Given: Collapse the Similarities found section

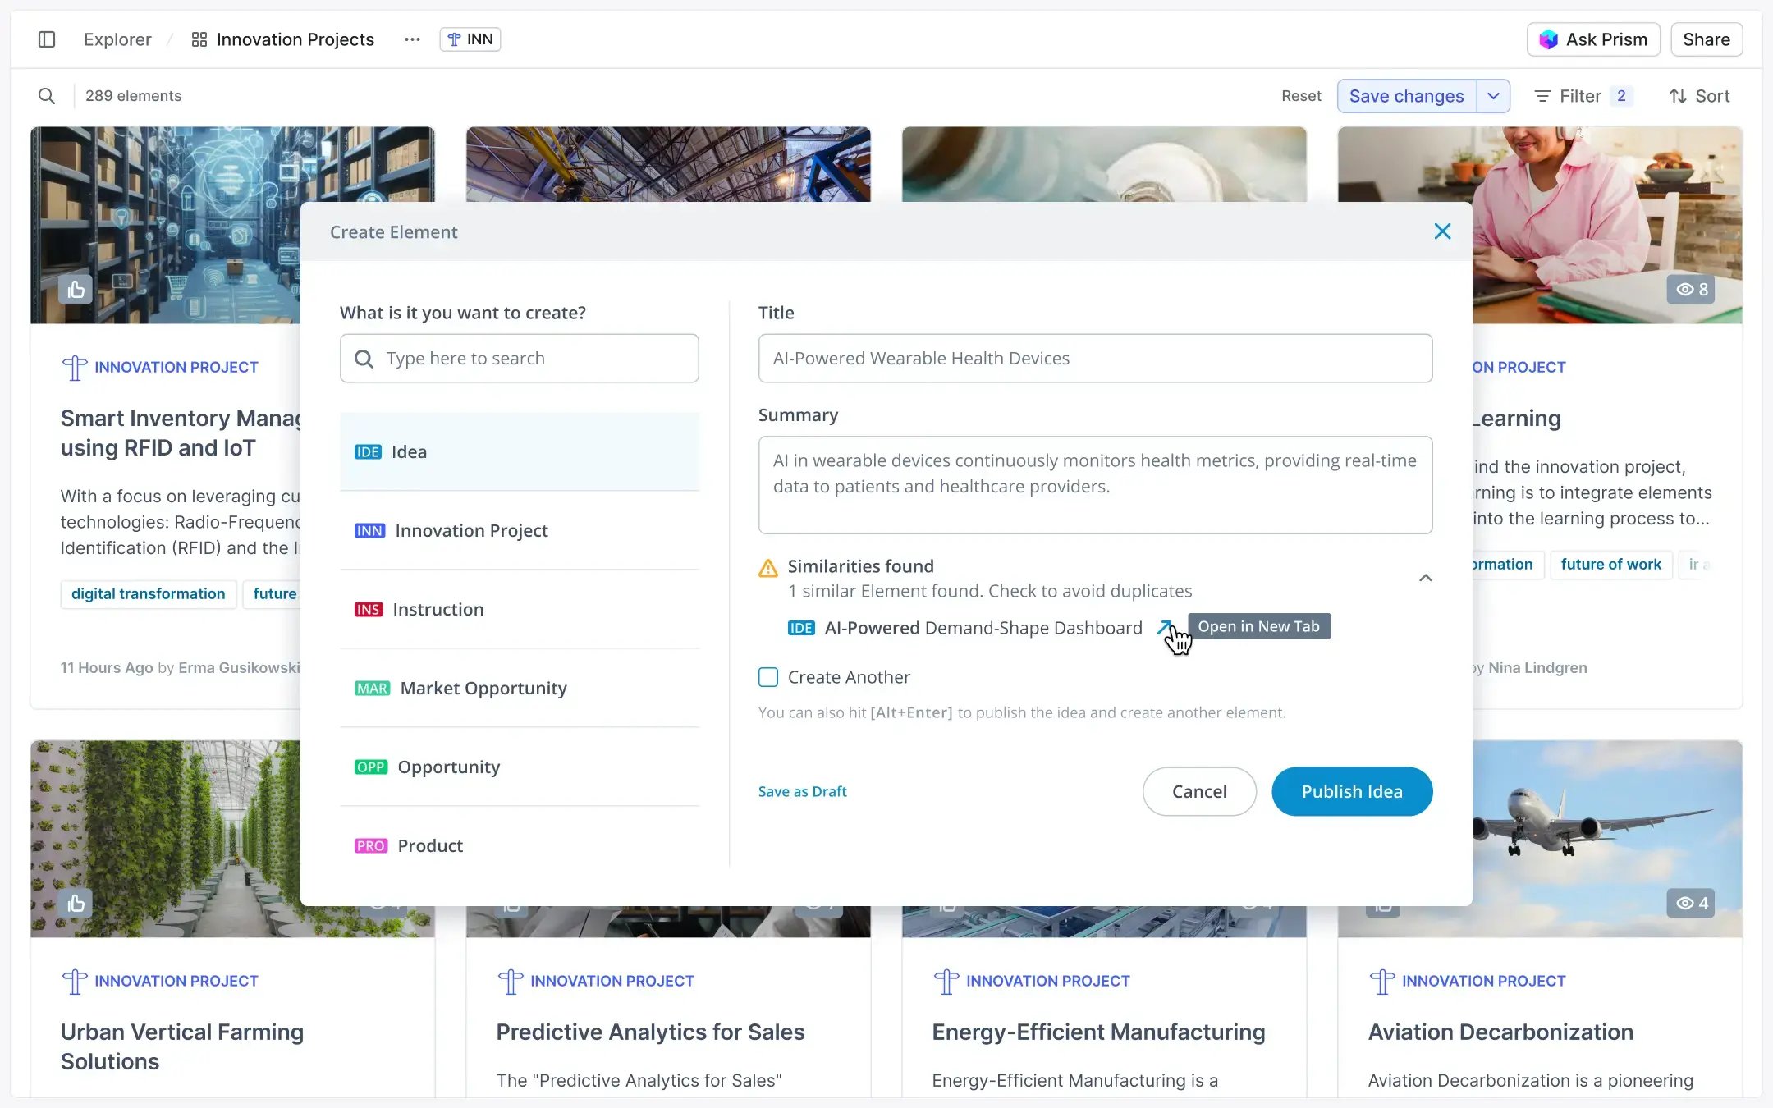Looking at the screenshot, I should [1425, 578].
